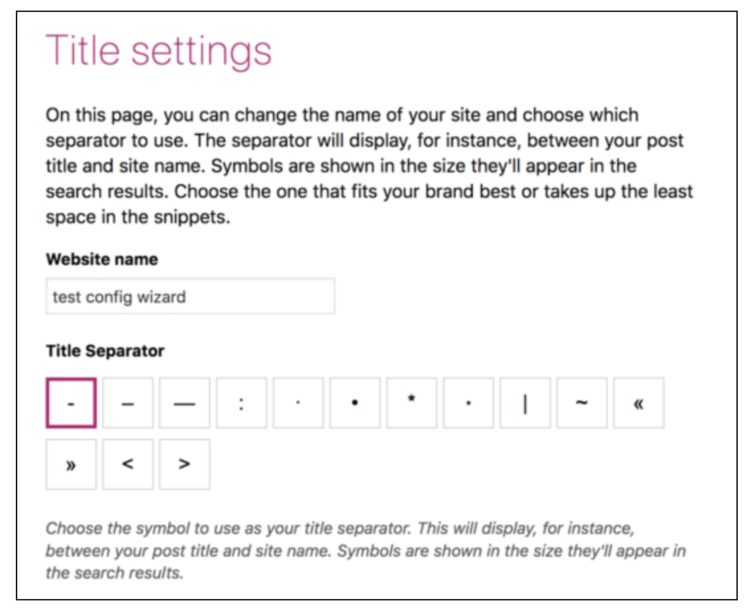
Task: Pick the asterisk title separator
Action: pyautogui.click(x=412, y=402)
